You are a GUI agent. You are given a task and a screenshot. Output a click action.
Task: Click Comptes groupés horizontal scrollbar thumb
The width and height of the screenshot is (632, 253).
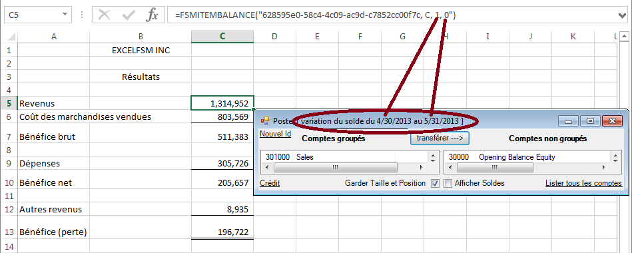pos(336,167)
